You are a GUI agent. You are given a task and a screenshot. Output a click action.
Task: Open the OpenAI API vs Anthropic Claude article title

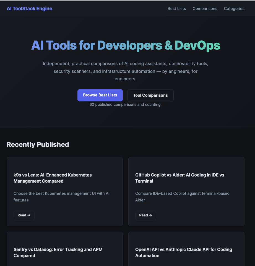click(x=184, y=252)
